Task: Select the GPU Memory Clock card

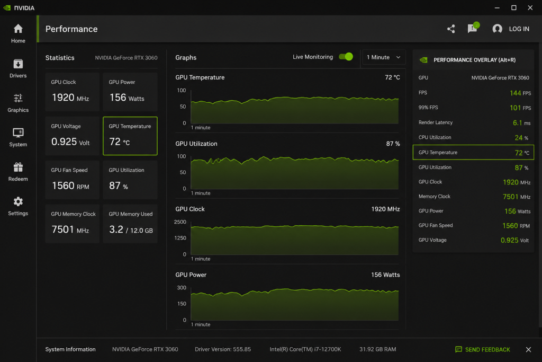Action: coord(72,224)
